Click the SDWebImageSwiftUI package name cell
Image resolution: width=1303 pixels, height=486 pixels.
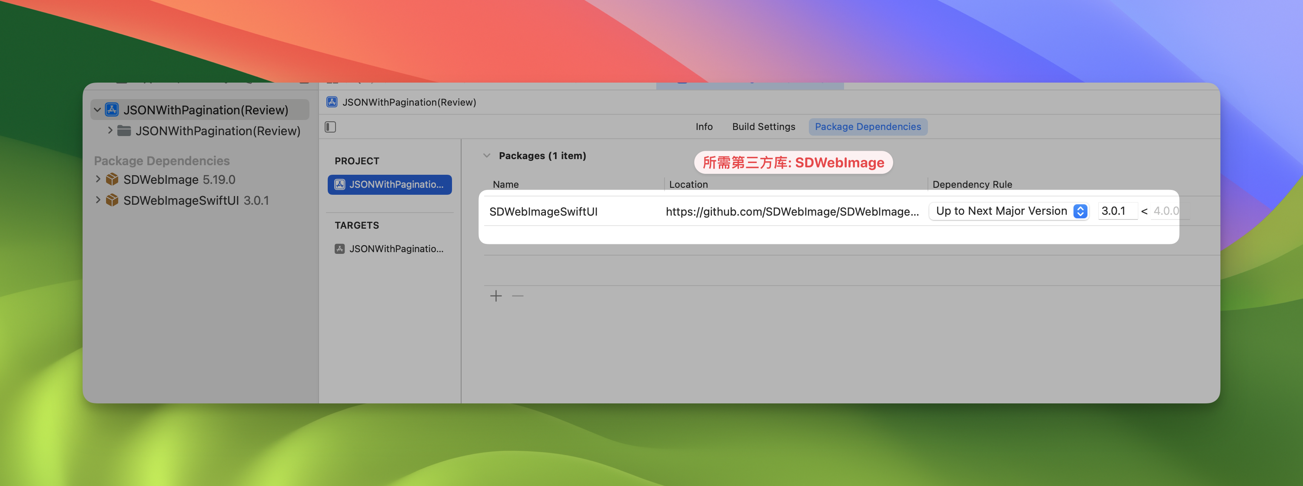(543, 211)
